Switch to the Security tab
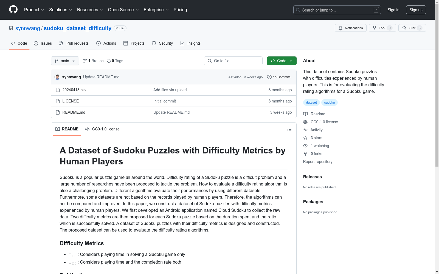The image size is (439, 274). (162, 43)
